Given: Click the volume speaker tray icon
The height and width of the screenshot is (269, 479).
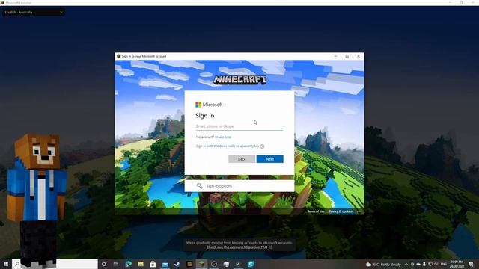Looking at the screenshot, I should click(x=436, y=264).
